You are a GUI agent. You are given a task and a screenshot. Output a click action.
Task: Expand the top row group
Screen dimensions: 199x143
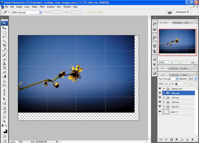(x=164, y=106)
